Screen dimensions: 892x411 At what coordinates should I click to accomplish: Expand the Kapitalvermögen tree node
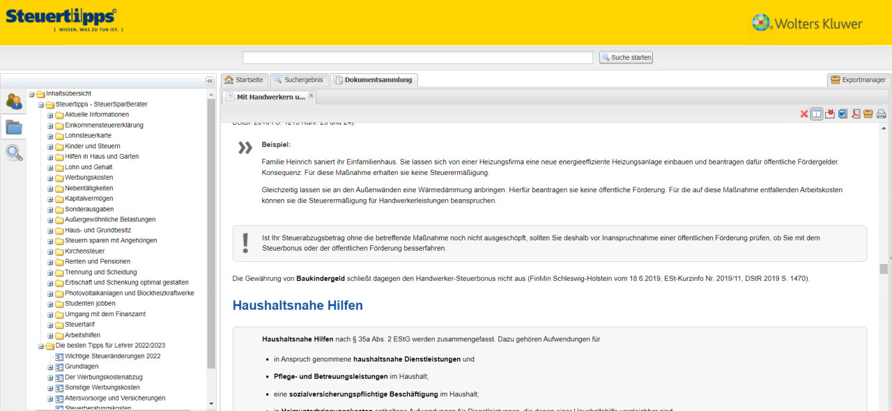50,199
